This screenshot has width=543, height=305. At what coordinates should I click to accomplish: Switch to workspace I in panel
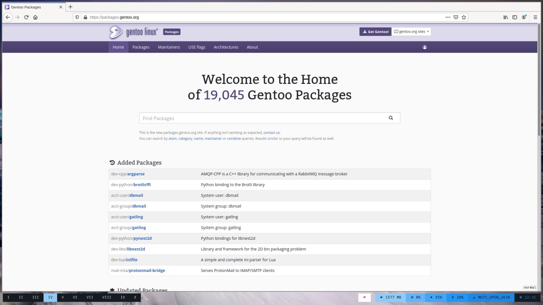coord(8,297)
